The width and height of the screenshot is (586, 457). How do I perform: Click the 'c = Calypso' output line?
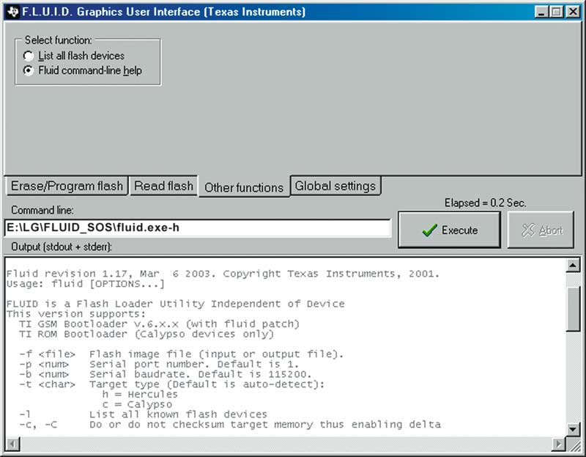[137, 404]
